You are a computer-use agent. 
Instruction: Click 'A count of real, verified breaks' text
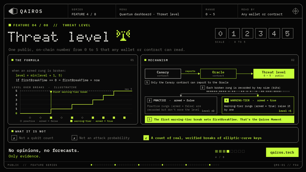tap(206, 138)
